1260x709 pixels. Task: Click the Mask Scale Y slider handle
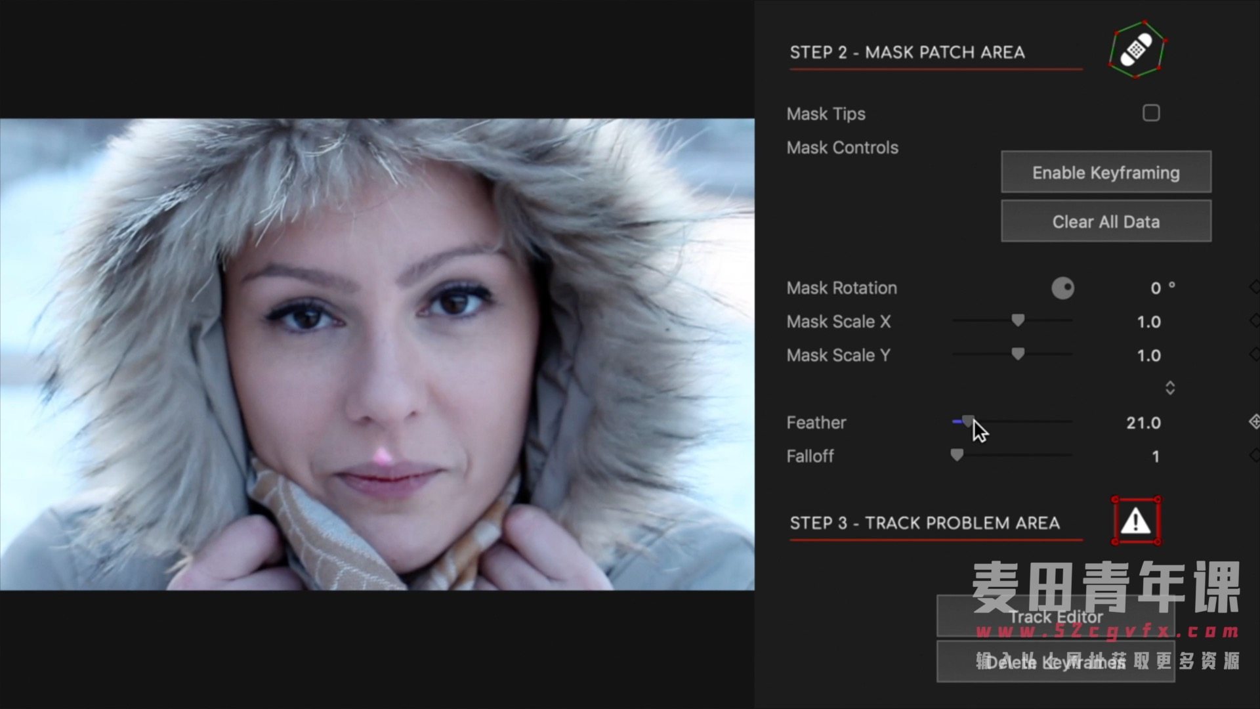1018,354
